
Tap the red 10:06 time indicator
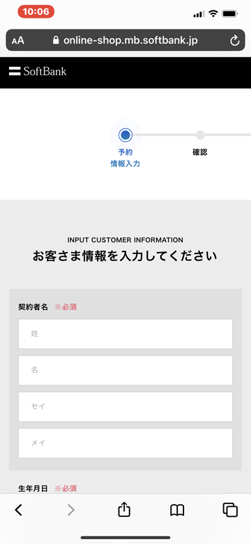coord(36,11)
